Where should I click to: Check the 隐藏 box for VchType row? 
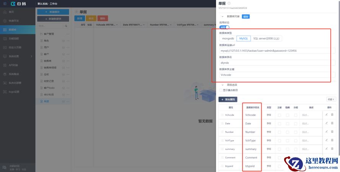[x=288, y=141]
